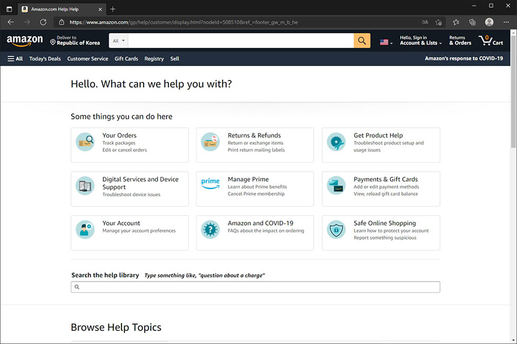Click the page vertical scrollbar

(513, 91)
